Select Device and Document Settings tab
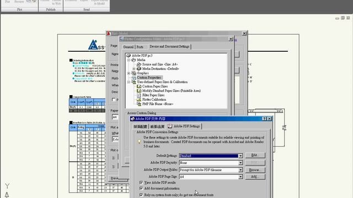Viewport: 353px width, 198px height. pos(169,46)
